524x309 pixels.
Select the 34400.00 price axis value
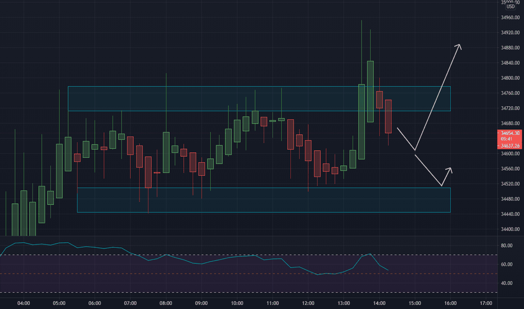pos(510,229)
